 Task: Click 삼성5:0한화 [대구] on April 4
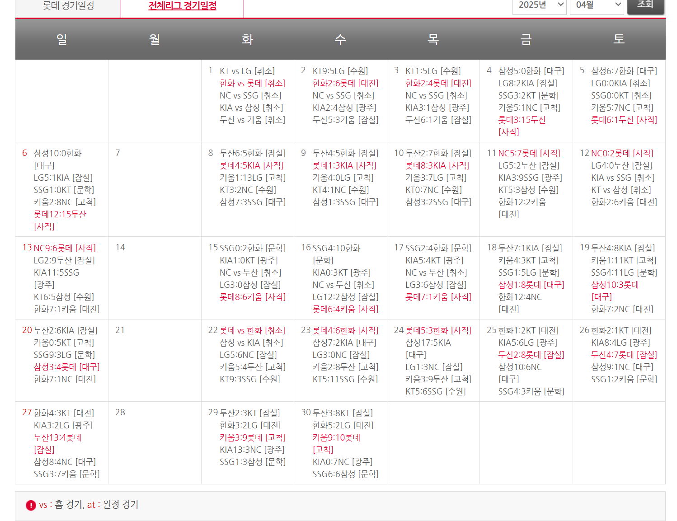coord(531,71)
